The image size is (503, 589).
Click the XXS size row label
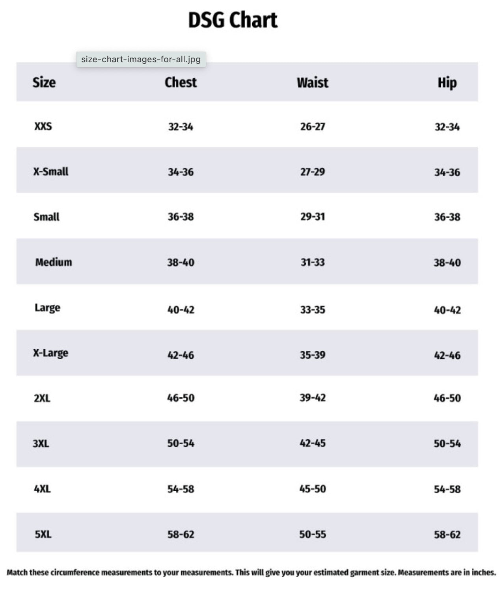point(43,126)
